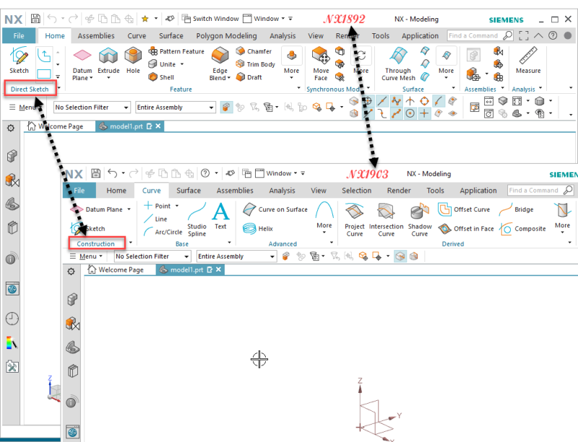Open NX1903 Menu dropdown
The width and height of the screenshot is (578, 442).
click(87, 256)
